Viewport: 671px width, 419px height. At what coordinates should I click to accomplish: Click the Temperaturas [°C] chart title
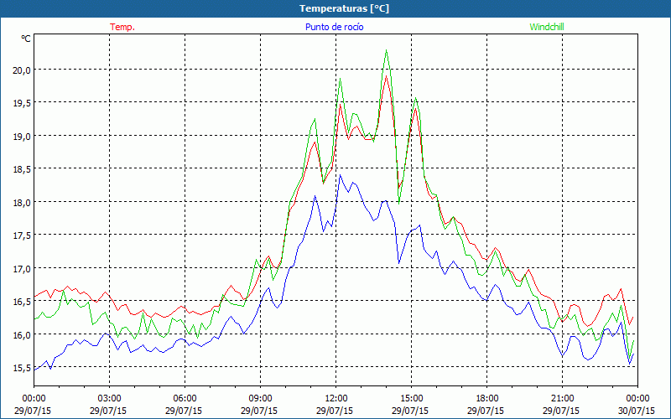[344, 8]
